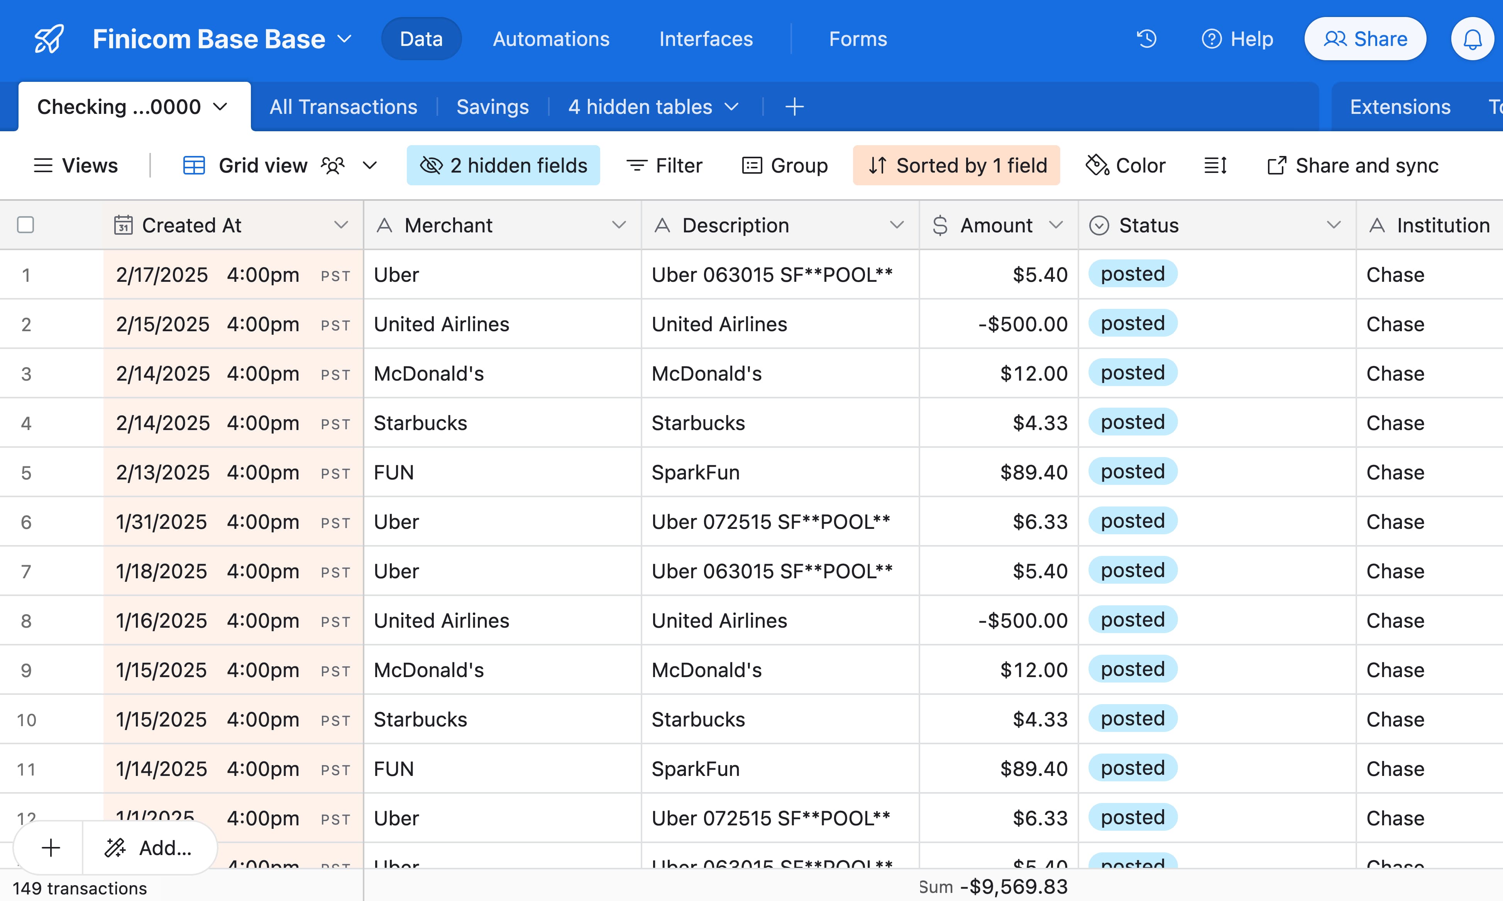Open base history clock icon
1503x901 pixels.
coord(1146,39)
